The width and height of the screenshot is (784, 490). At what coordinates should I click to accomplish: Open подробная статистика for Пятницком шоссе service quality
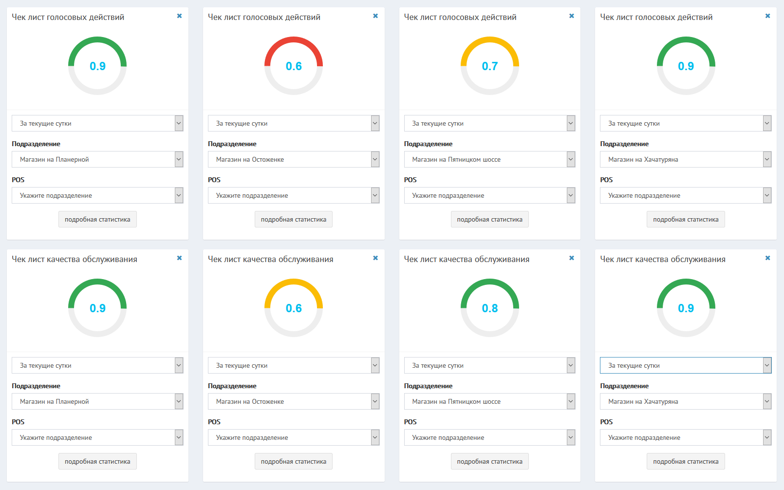click(489, 461)
